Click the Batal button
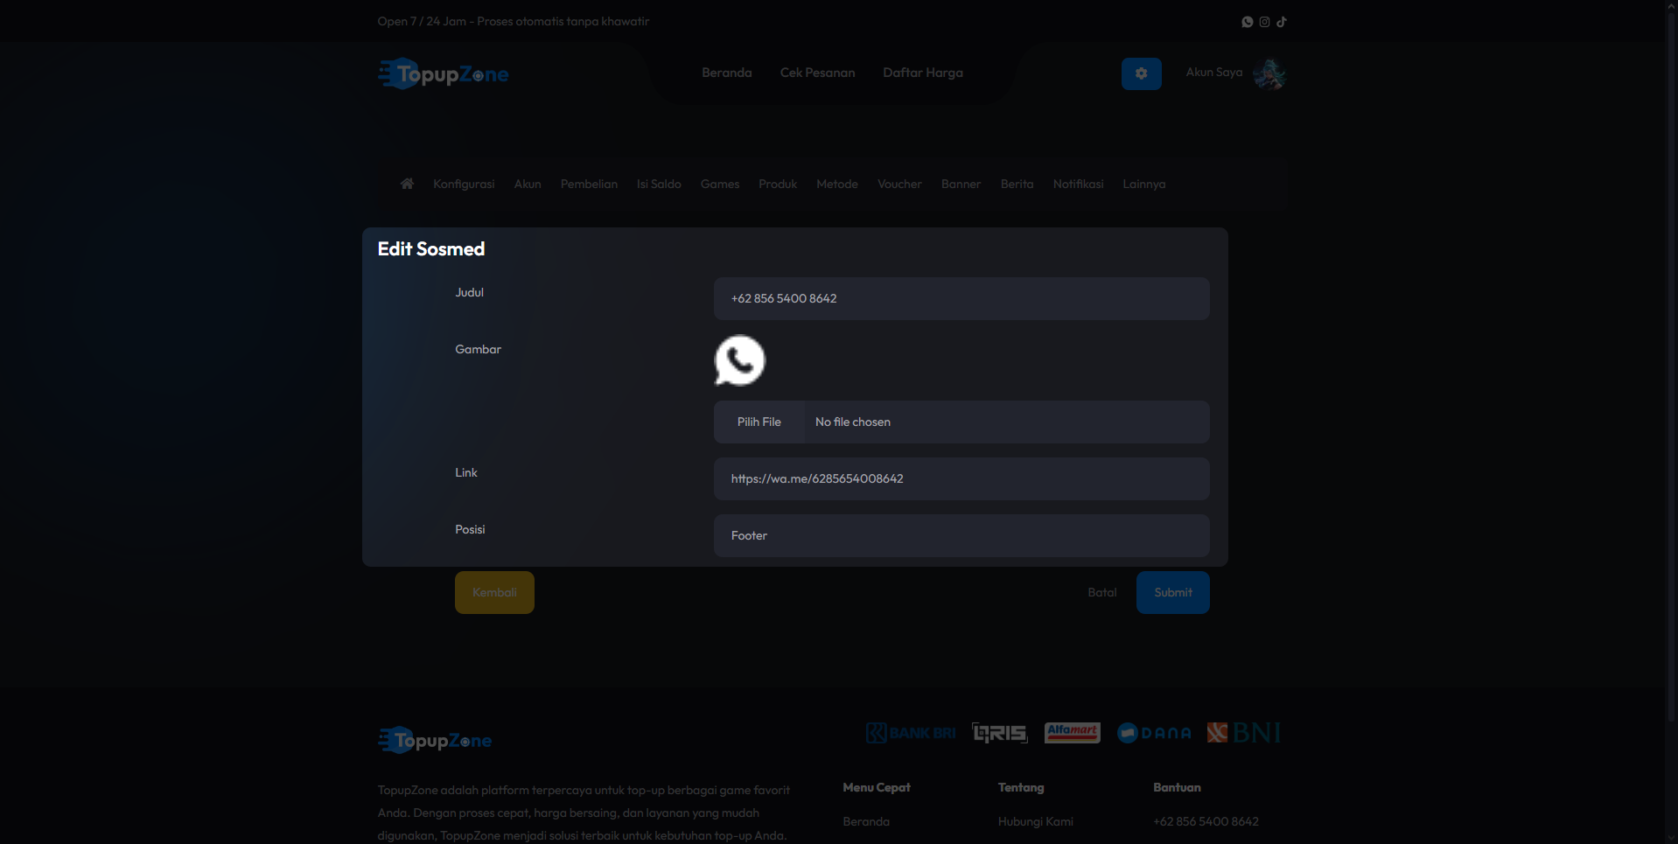 coord(1102,592)
